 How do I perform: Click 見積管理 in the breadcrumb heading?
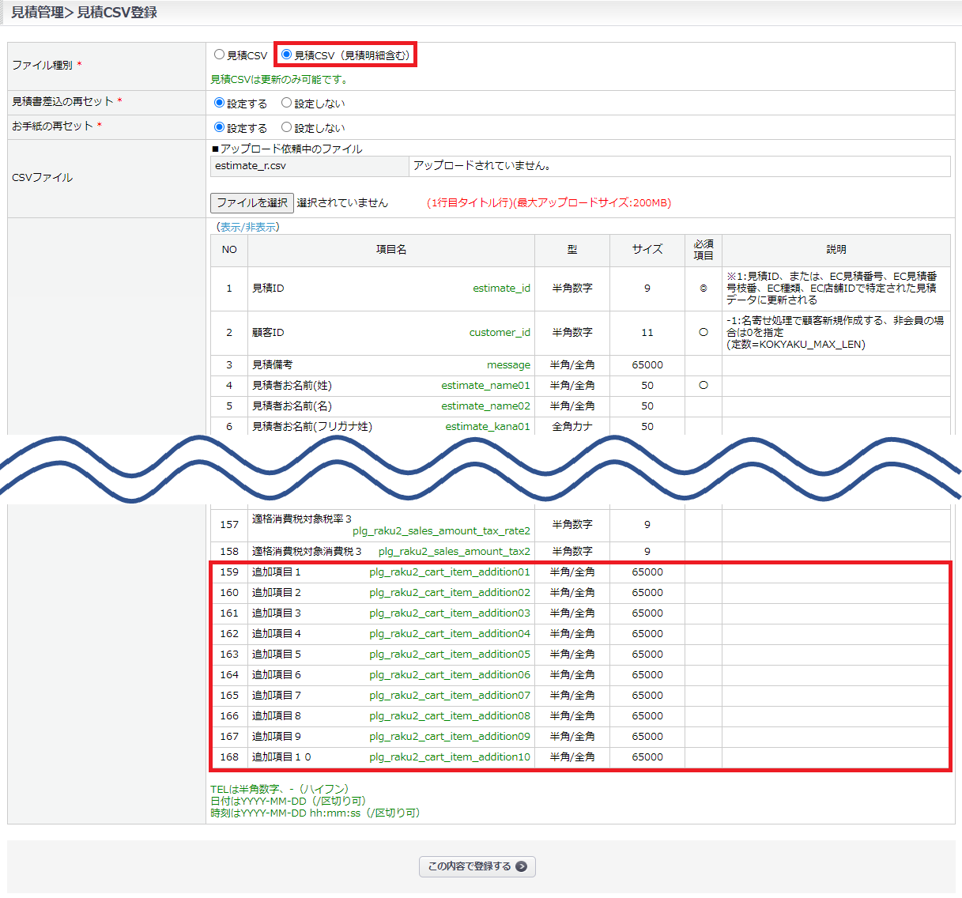point(37,13)
